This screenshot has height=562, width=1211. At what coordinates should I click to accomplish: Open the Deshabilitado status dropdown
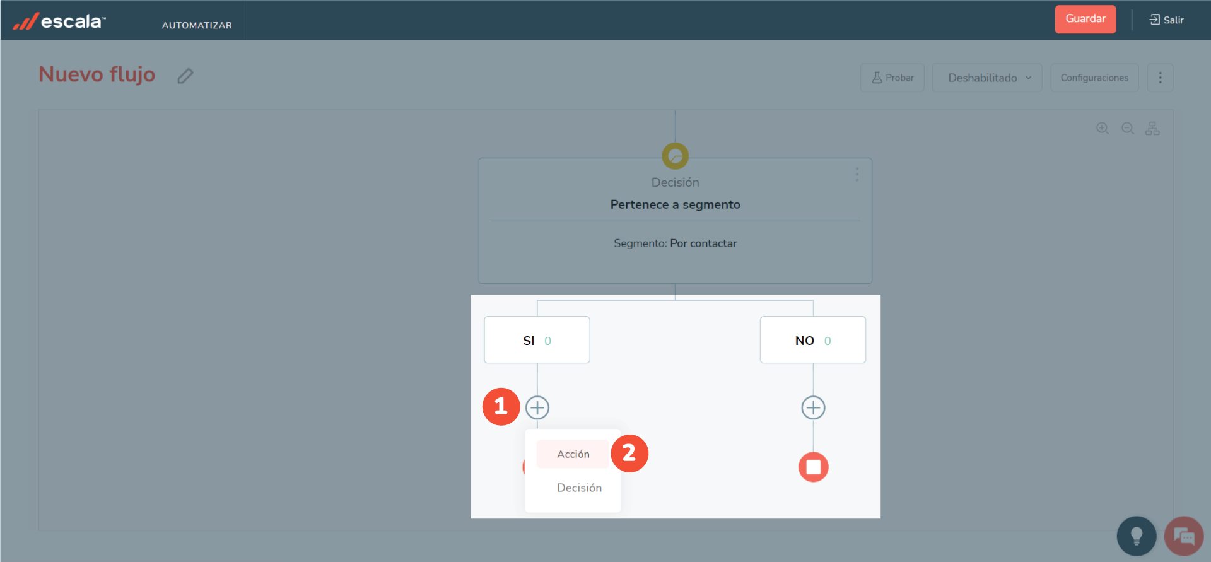(987, 78)
